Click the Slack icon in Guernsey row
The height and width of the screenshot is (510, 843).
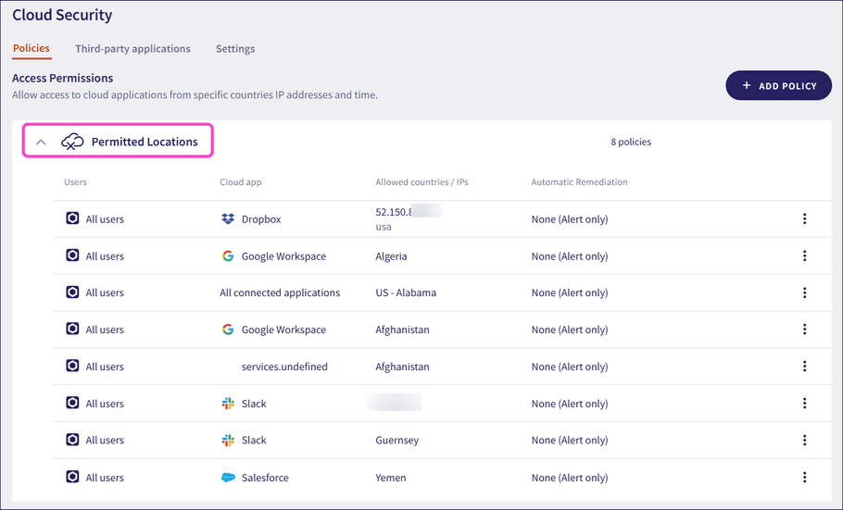point(228,441)
